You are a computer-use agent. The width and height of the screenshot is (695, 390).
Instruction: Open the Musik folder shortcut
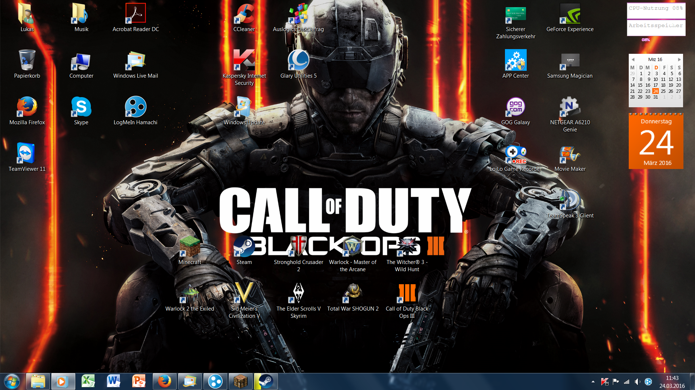tap(81, 17)
